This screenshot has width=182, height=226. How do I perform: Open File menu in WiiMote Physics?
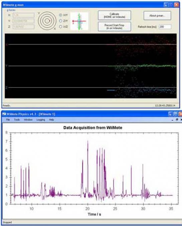coord(8,120)
